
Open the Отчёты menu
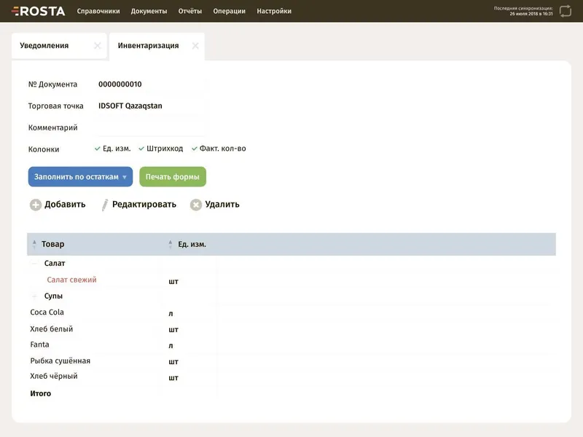[189, 11]
